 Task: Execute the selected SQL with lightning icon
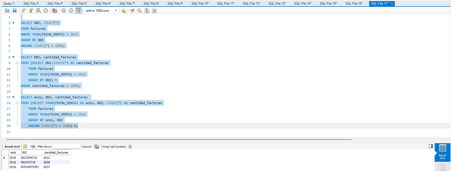(24, 11)
